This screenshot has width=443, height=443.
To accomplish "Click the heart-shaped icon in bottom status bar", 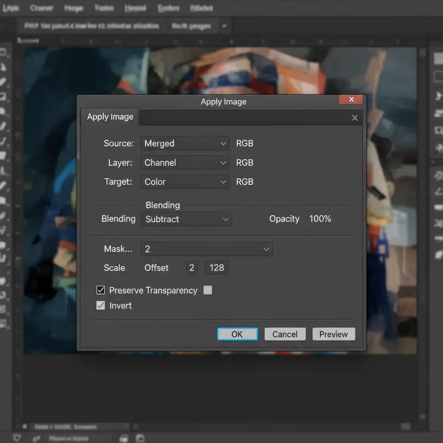I will [x=17, y=438].
